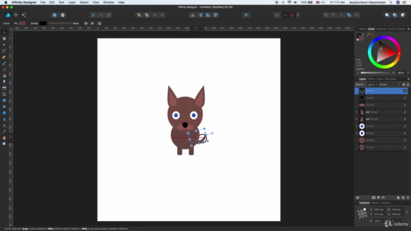Select the Zoom tool
The image size is (411, 231).
[x=4, y=144]
